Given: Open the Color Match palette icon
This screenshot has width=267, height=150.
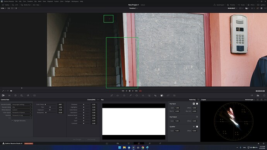Looking at the screenshot, I should 9,95.
